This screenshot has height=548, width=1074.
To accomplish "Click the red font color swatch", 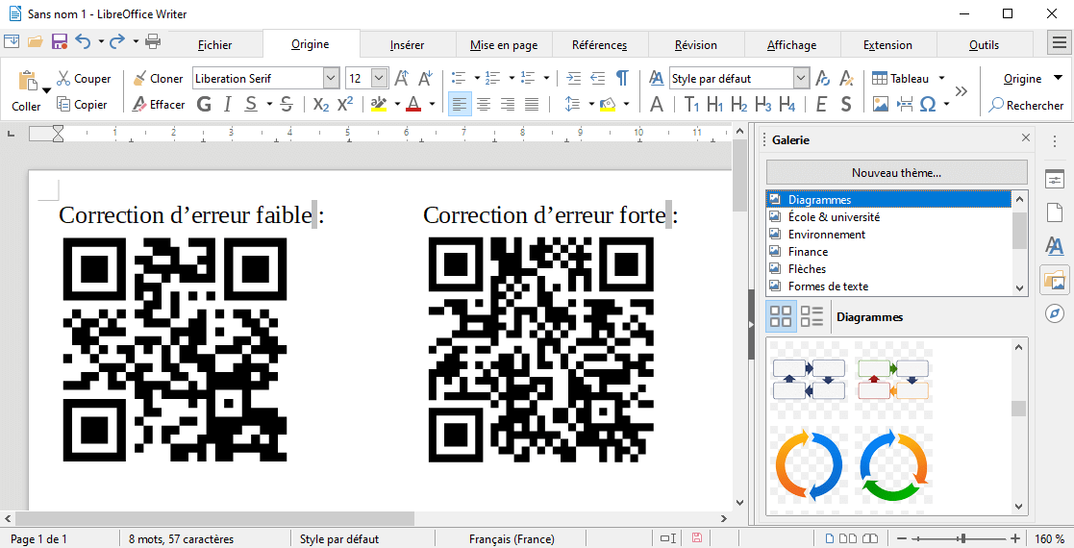I will [x=413, y=104].
